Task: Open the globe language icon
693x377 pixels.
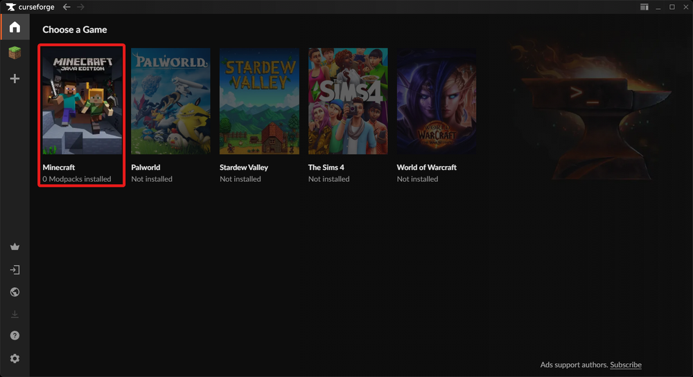Action: tap(15, 292)
